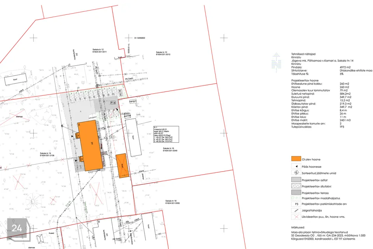Viewport: 373px width, 249px height.
Task: Click the small orange crossed-out shed
Action: [122, 165]
